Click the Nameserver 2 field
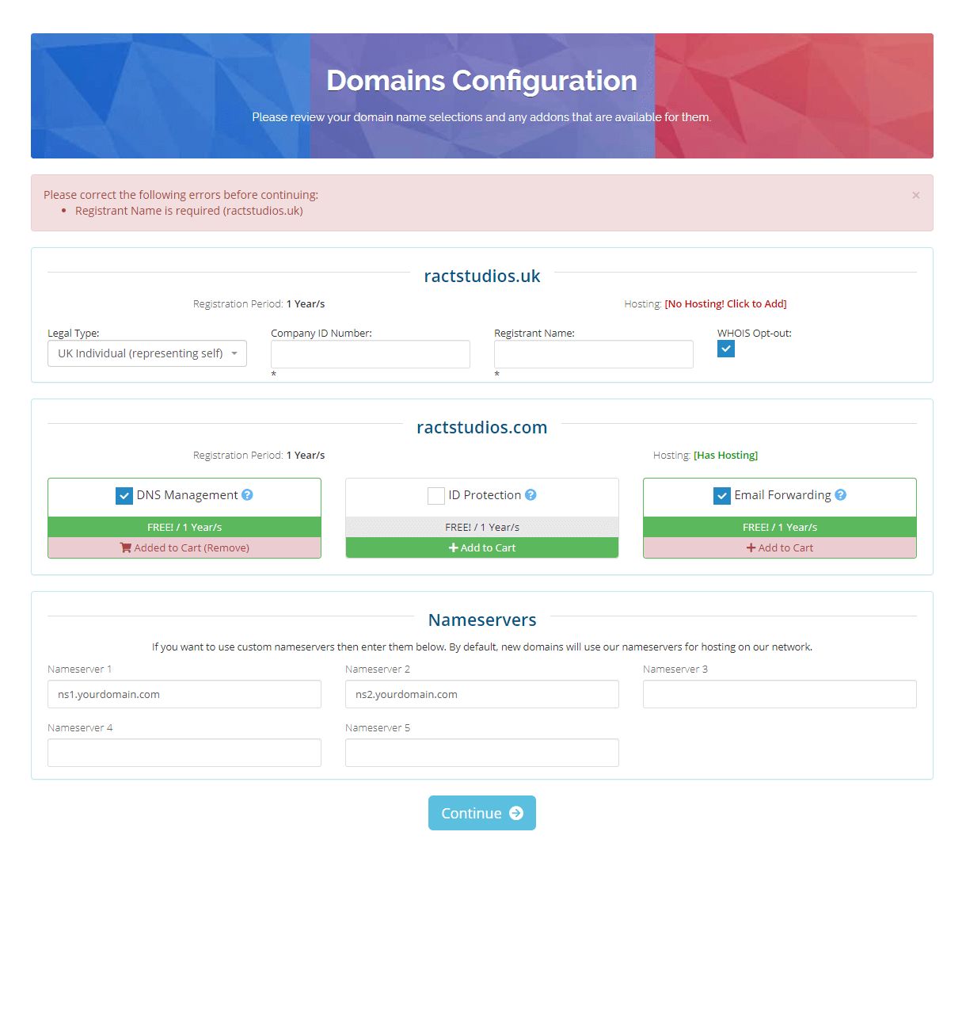This screenshot has width=966, height=1030. [x=482, y=694]
